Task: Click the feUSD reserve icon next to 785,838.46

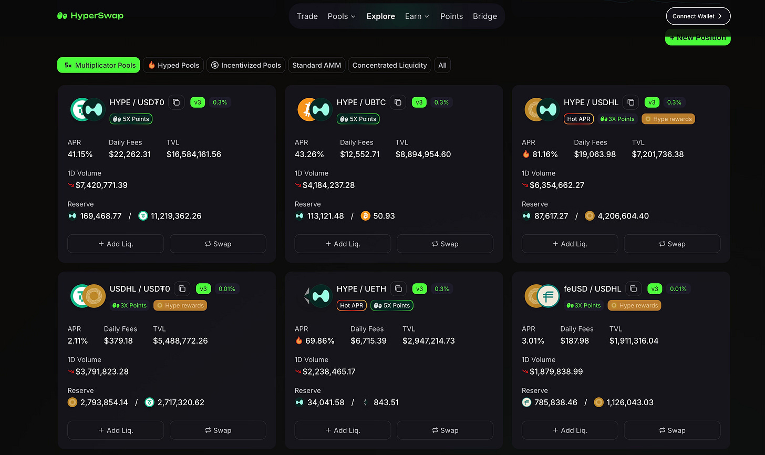Action: click(x=526, y=402)
